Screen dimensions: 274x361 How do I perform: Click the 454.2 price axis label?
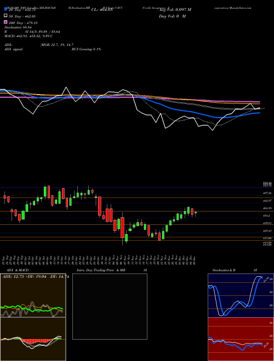coord(267,216)
